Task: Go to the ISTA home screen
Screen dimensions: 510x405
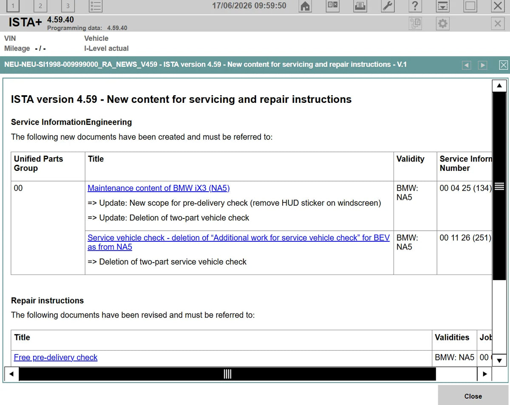Action: pos(305,6)
